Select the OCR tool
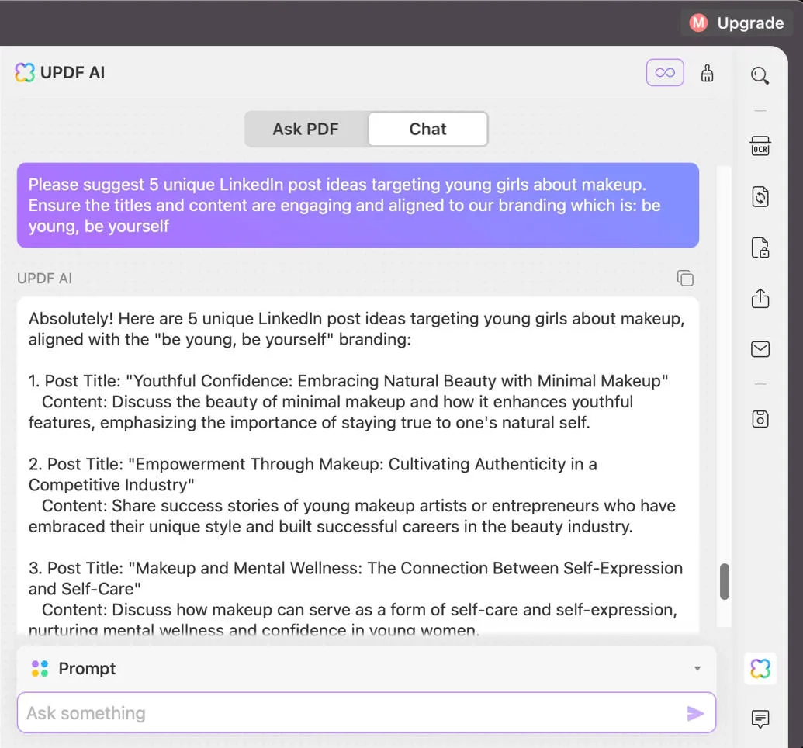Viewport: 803px width, 748px height. pyautogui.click(x=760, y=146)
